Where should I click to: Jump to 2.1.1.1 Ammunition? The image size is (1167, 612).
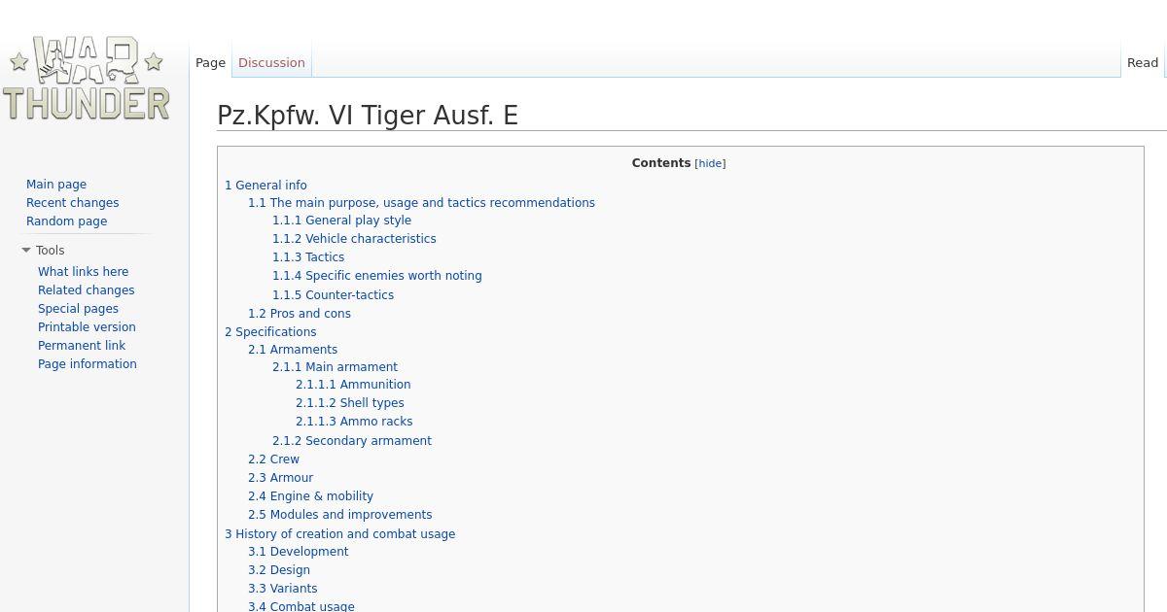[x=353, y=385]
